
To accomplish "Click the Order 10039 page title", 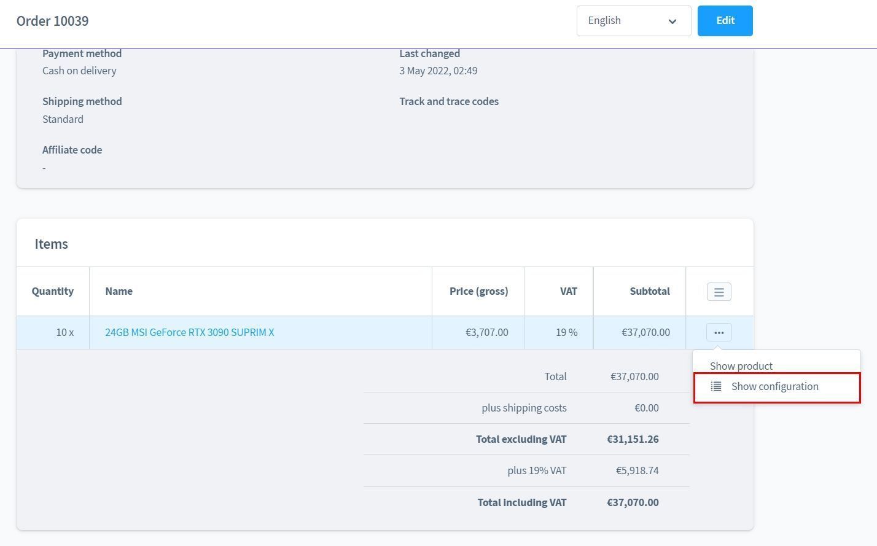I will click(53, 21).
